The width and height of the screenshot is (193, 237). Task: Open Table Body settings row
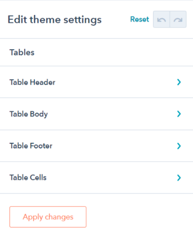click(96, 114)
